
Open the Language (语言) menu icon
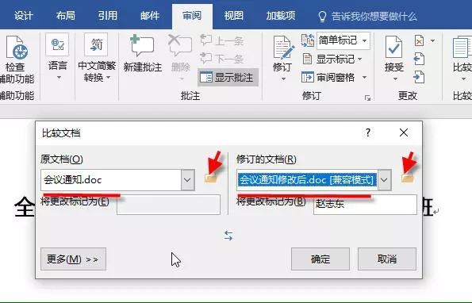pos(57,44)
